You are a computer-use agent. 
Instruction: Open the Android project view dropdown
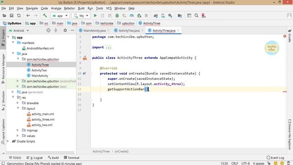click(19, 31)
